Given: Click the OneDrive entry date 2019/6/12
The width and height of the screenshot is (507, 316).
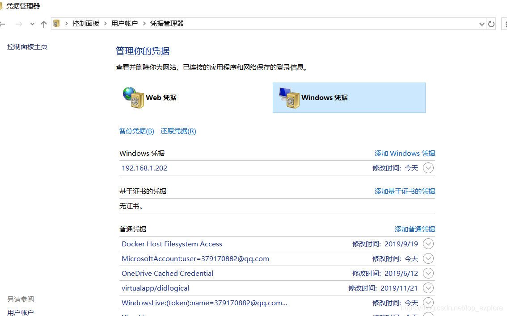Looking at the screenshot, I should click(401, 274).
